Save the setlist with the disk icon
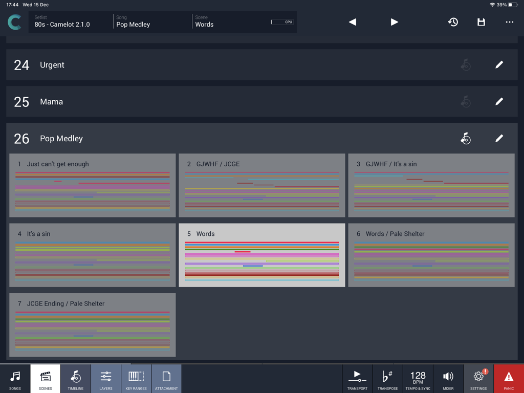Viewport: 524px width, 393px height. click(x=481, y=22)
